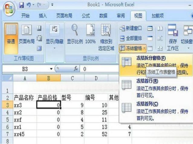Click the unhide window icon

click(x=150, y=48)
